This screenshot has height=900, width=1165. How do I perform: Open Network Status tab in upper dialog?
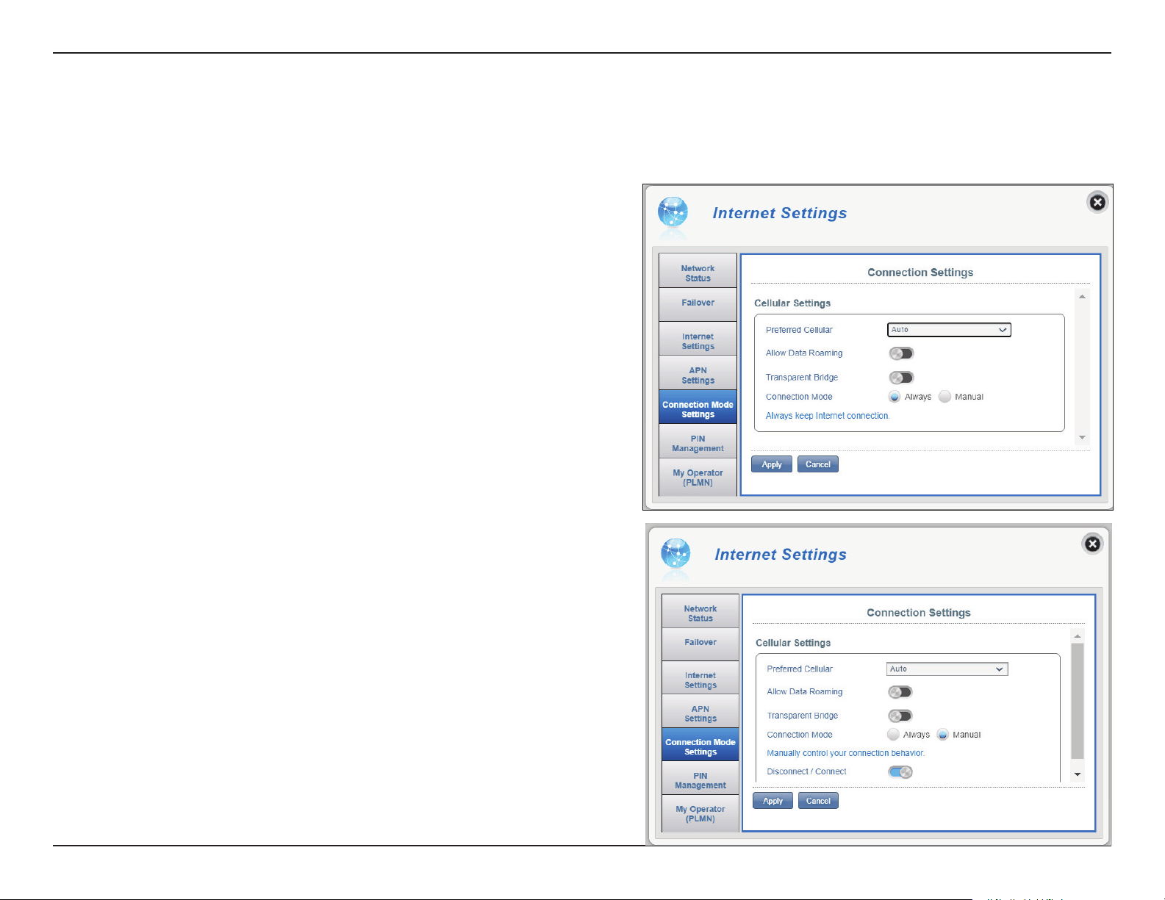698,270
